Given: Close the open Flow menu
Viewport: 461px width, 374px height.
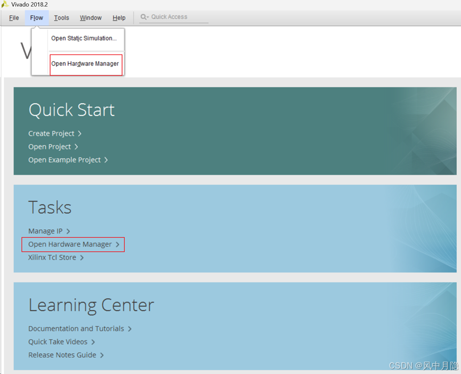Looking at the screenshot, I should pyautogui.click(x=36, y=18).
